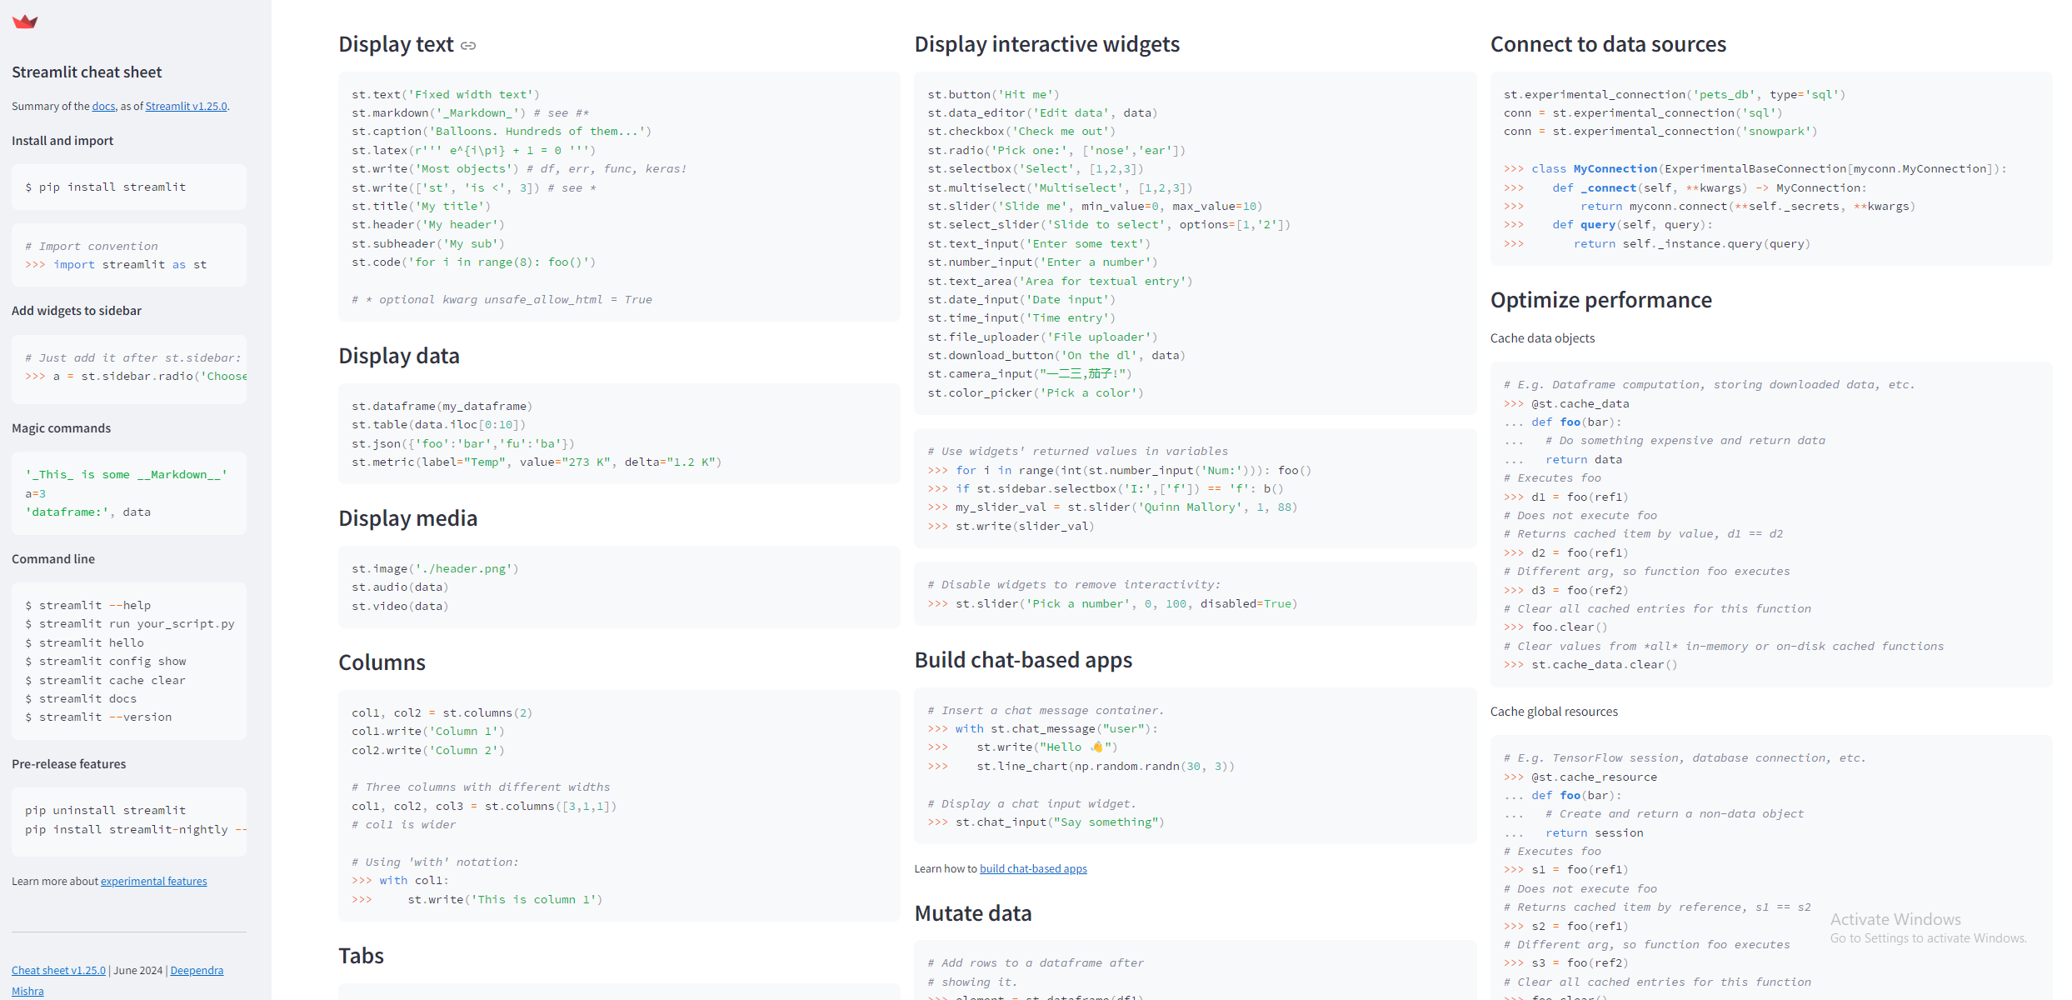Click the import streamlit as st line
2072x1000 pixels.
(116, 265)
